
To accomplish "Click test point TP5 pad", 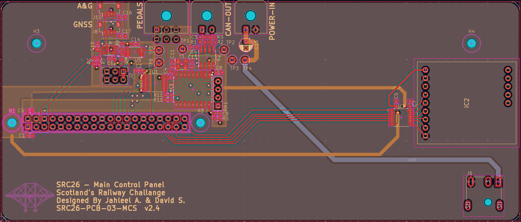I will pyautogui.click(x=159, y=50).
